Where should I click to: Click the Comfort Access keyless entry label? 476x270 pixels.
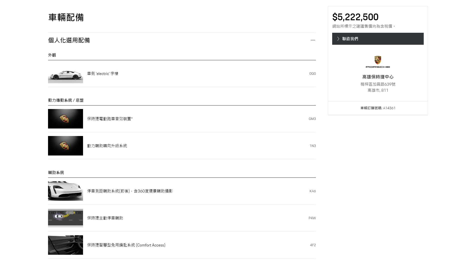[126, 245]
